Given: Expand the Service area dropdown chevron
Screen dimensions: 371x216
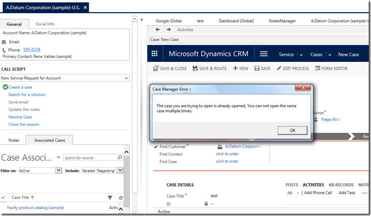Looking at the screenshot, I should (301, 55).
